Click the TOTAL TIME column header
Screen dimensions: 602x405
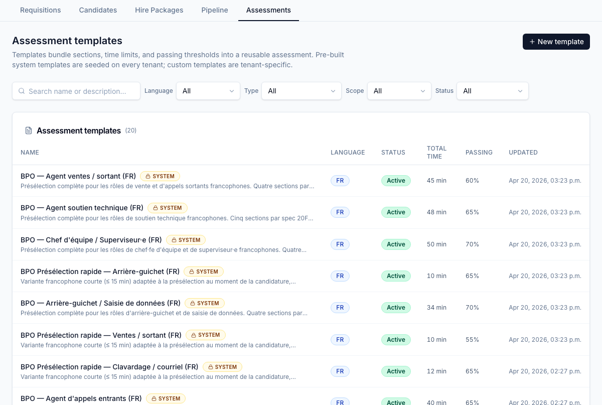tap(436, 153)
